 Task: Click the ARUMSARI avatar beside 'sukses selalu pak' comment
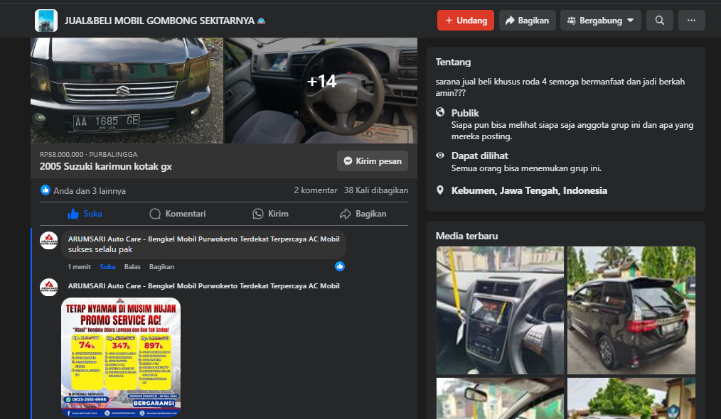(49, 240)
